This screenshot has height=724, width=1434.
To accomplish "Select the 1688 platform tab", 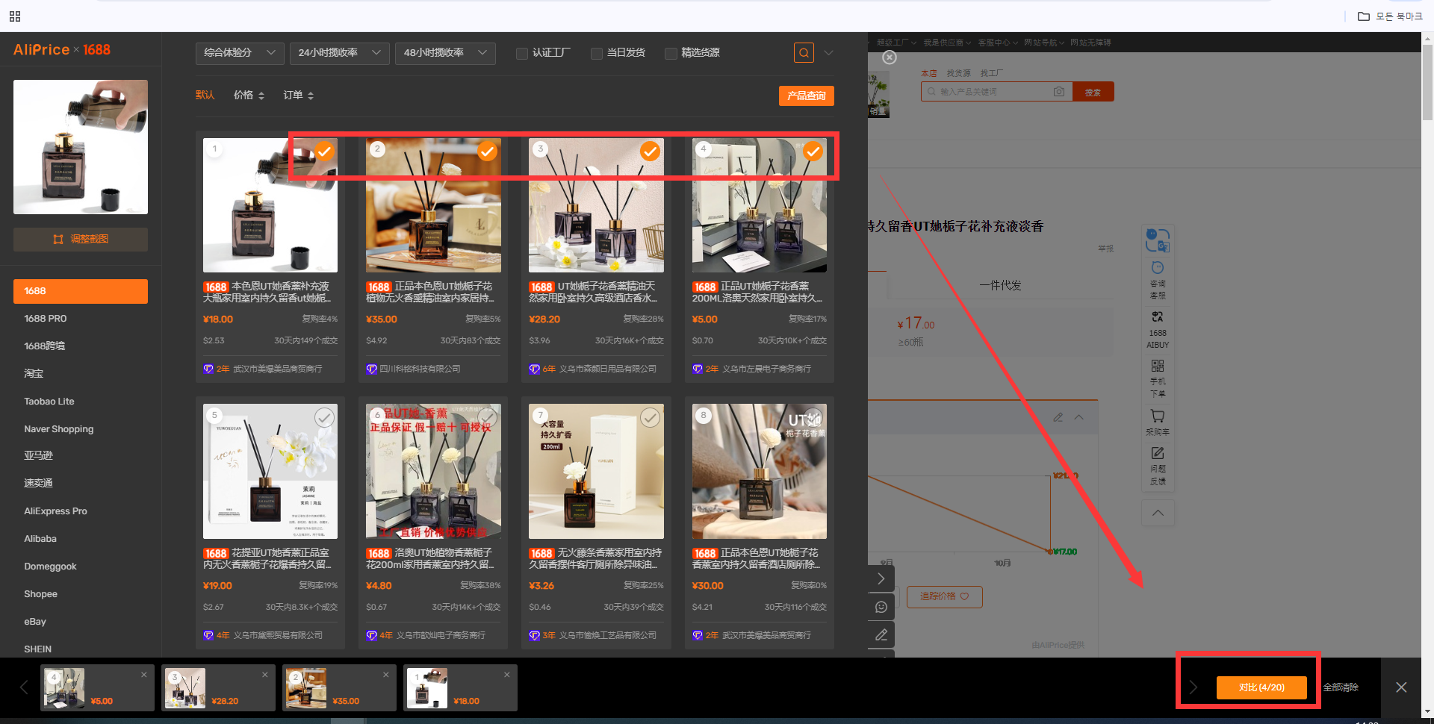I will 81,291.
